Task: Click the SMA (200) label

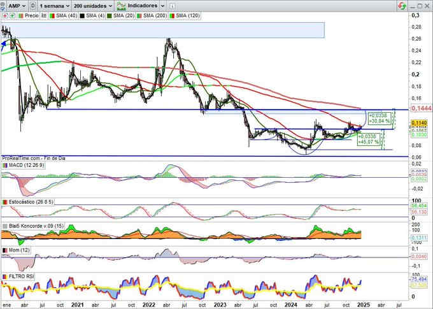Action: pyautogui.click(x=155, y=16)
